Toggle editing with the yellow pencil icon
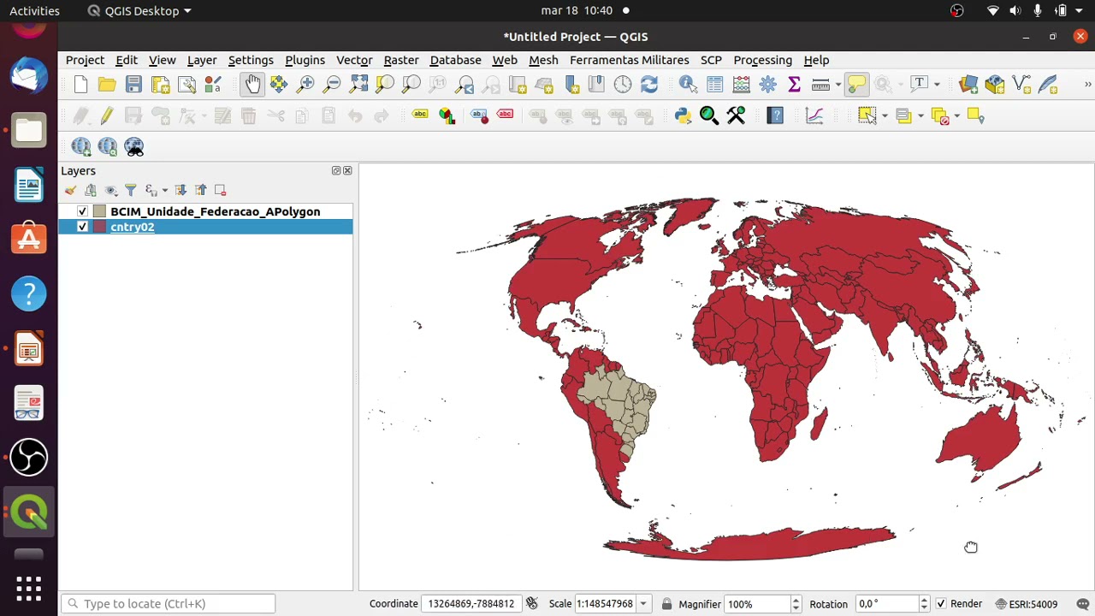Image resolution: width=1095 pixels, height=616 pixels. point(107,115)
